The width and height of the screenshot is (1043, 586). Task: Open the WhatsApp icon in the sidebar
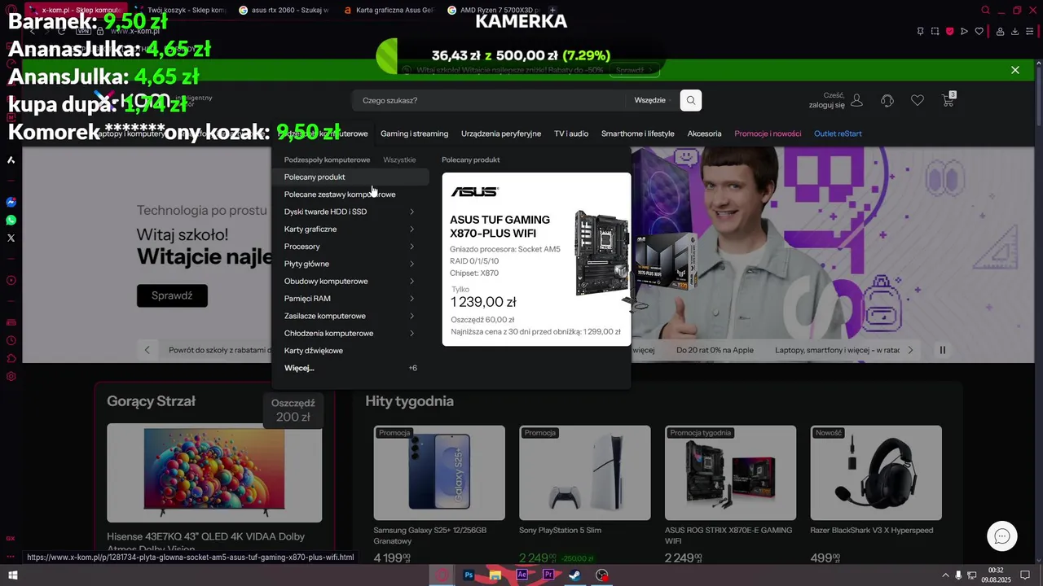[x=11, y=220]
